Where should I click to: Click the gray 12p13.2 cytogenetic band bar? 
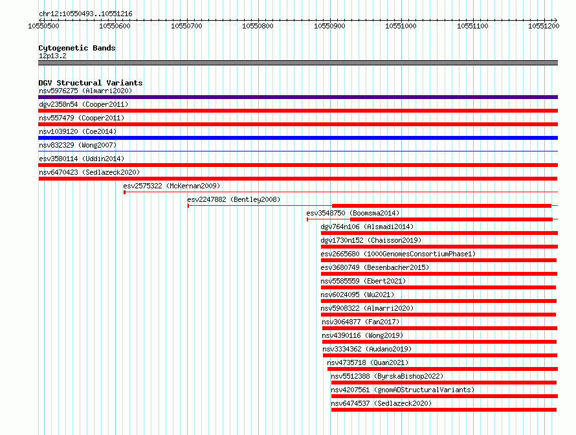[298, 63]
